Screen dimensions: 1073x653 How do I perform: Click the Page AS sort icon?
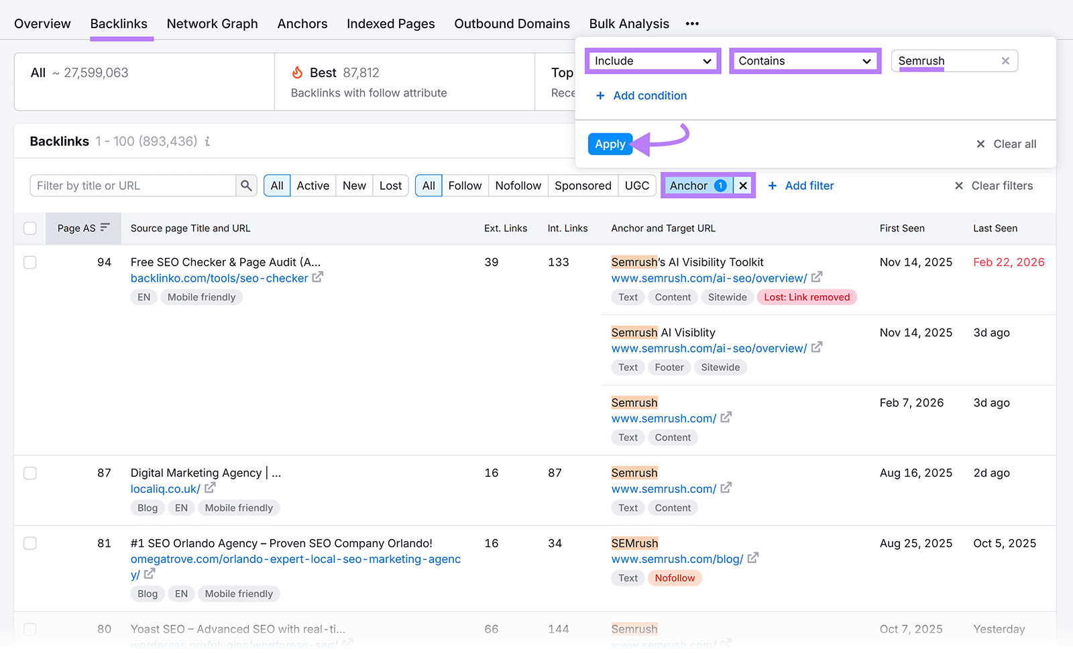click(x=105, y=228)
